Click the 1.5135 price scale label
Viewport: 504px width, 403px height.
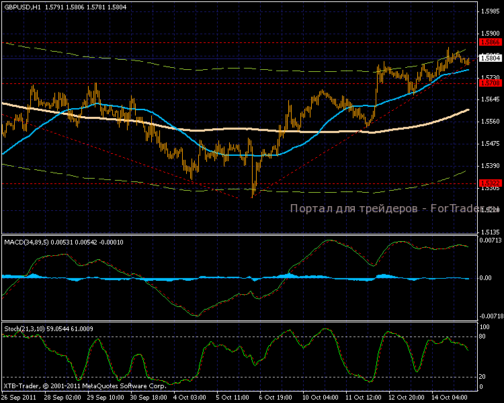pos(489,232)
